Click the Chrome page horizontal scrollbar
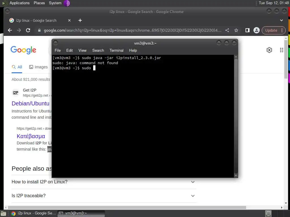 click(127, 207)
